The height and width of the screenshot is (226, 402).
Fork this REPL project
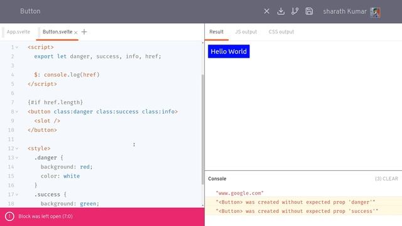click(295, 11)
